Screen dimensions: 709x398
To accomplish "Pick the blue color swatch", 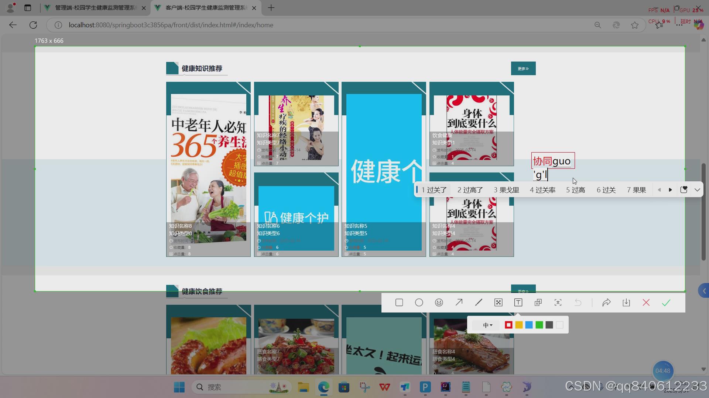I will [529, 325].
